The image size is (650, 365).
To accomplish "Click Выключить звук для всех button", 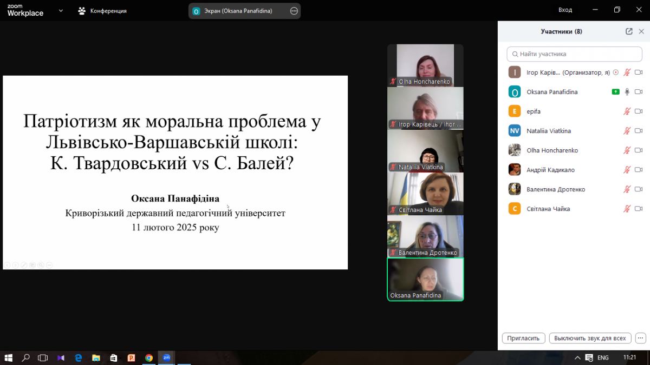I will point(590,338).
